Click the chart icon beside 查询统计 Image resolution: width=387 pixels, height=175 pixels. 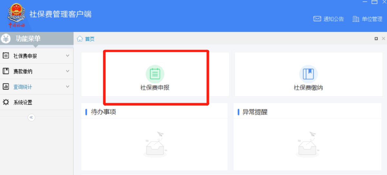6,87
